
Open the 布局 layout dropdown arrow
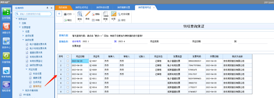[114, 21]
